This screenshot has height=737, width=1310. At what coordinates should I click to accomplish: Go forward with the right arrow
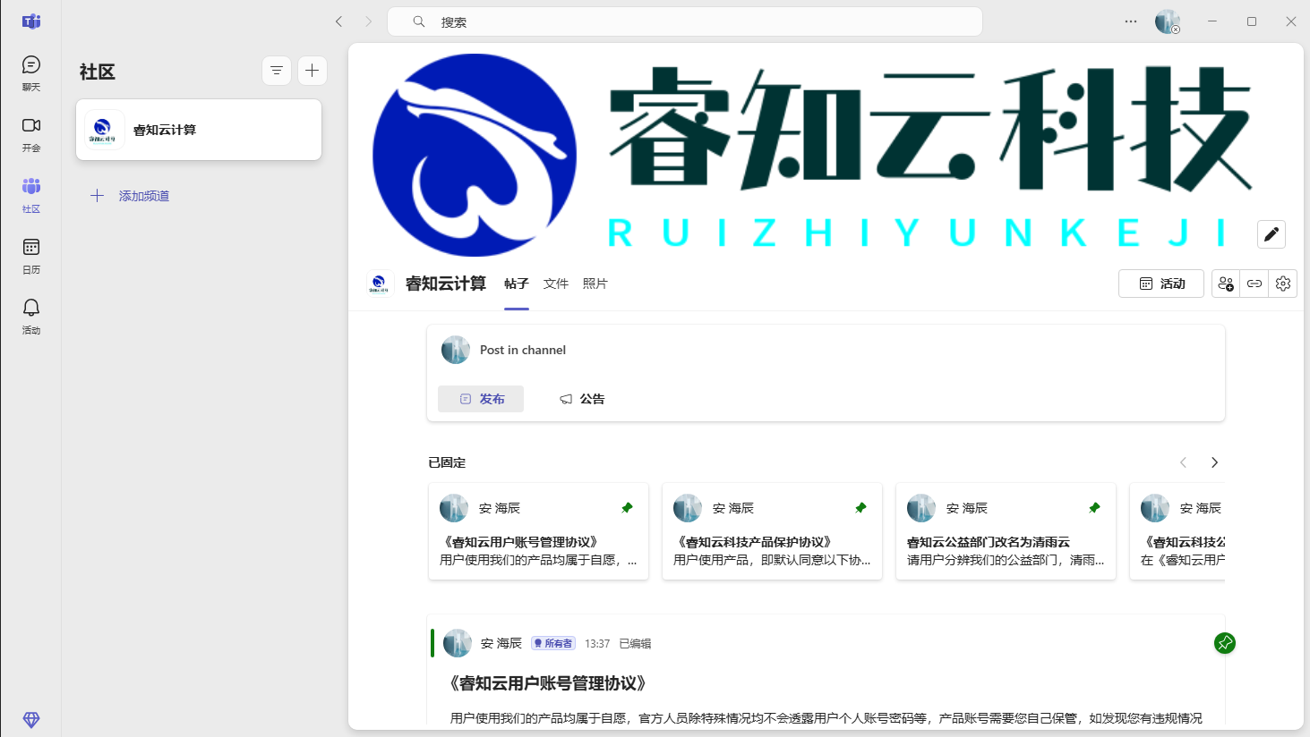pos(368,21)
